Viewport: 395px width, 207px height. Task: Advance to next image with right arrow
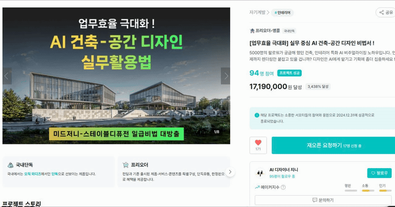pyautogui.click(x=226, y=76)
